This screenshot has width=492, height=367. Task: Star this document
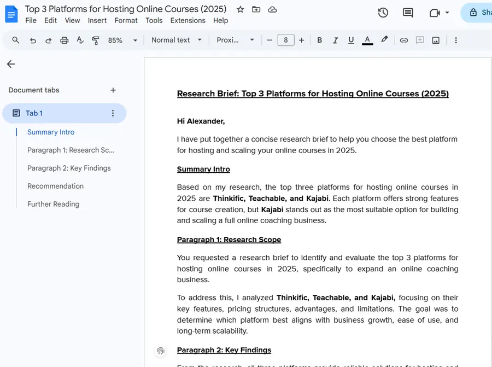(x=241, y=9)
